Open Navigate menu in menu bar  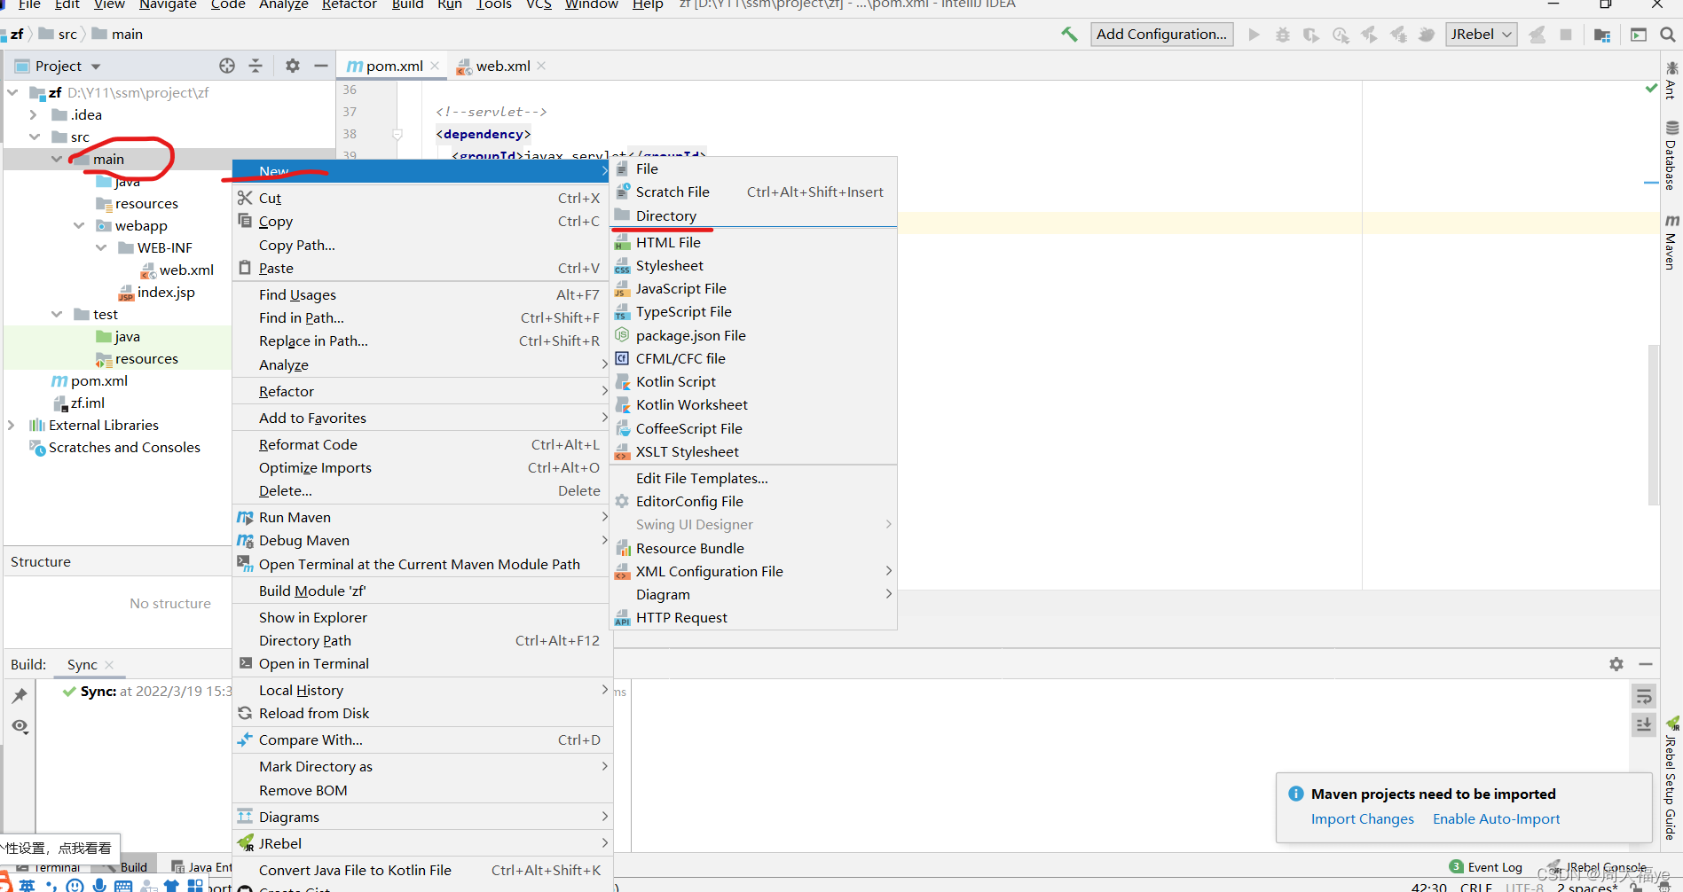click(x=168, y=4)
